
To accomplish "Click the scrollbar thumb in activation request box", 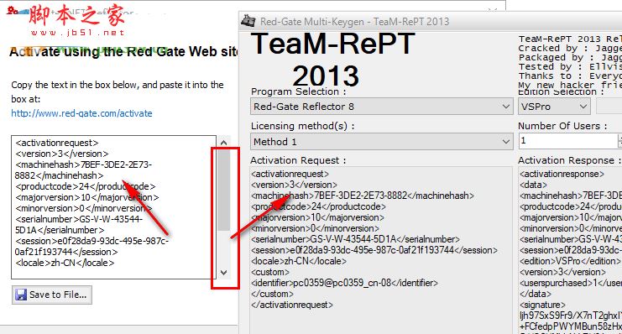I will pos(224,189).
